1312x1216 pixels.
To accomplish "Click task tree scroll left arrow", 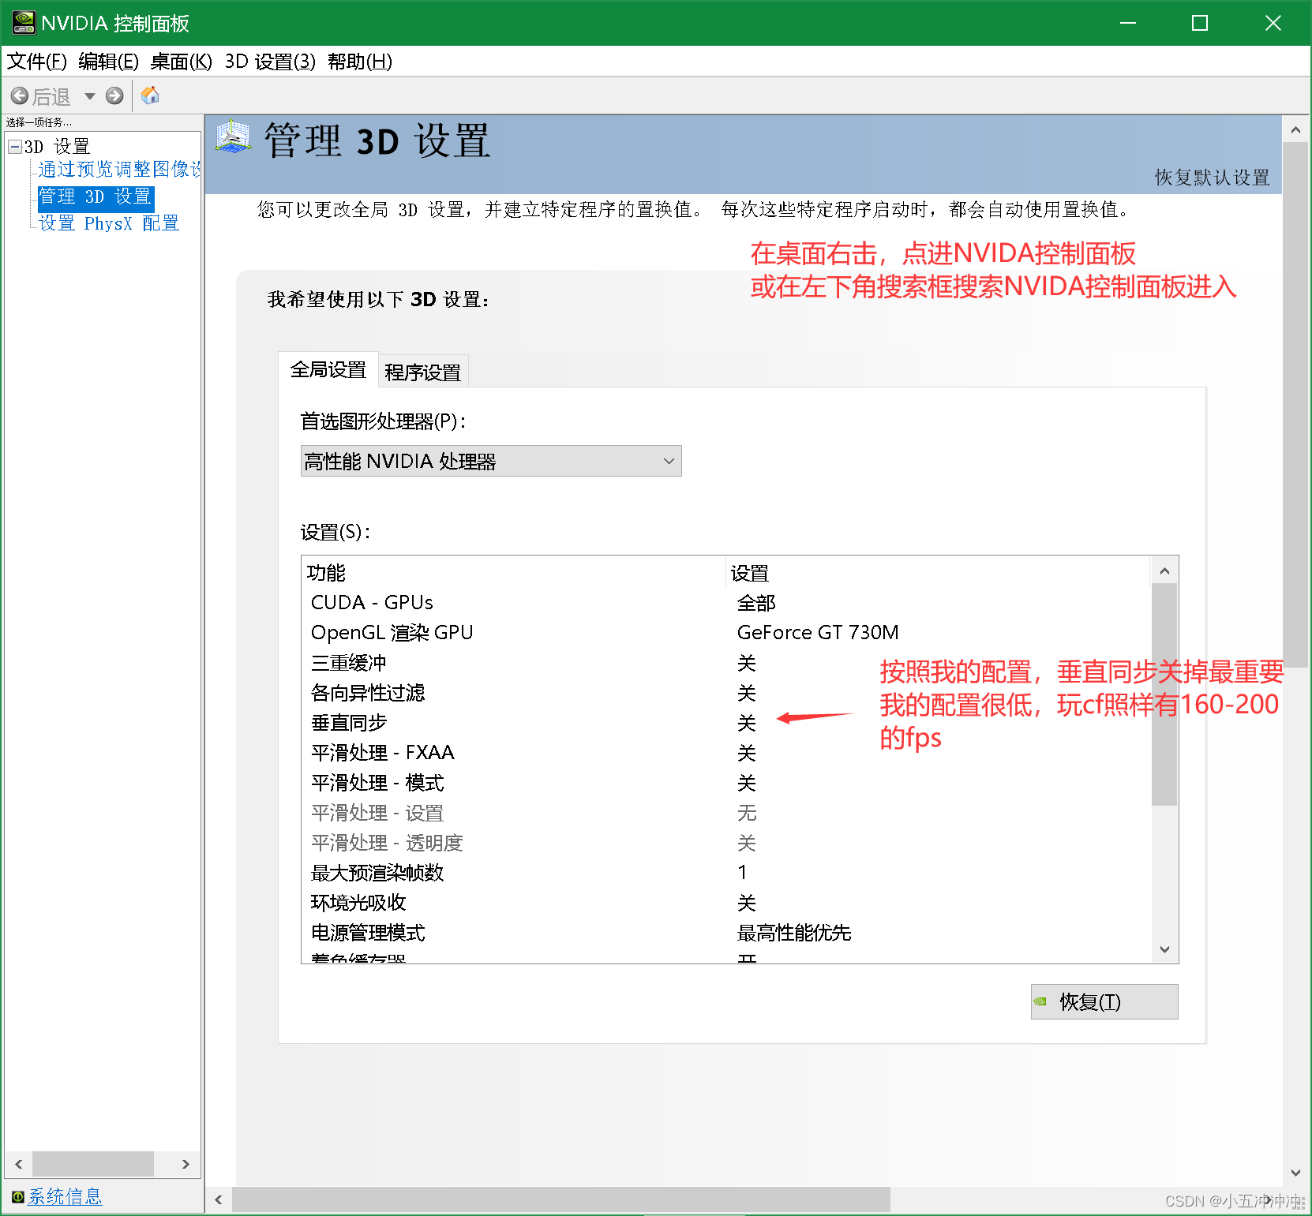I will [18, 1164].
